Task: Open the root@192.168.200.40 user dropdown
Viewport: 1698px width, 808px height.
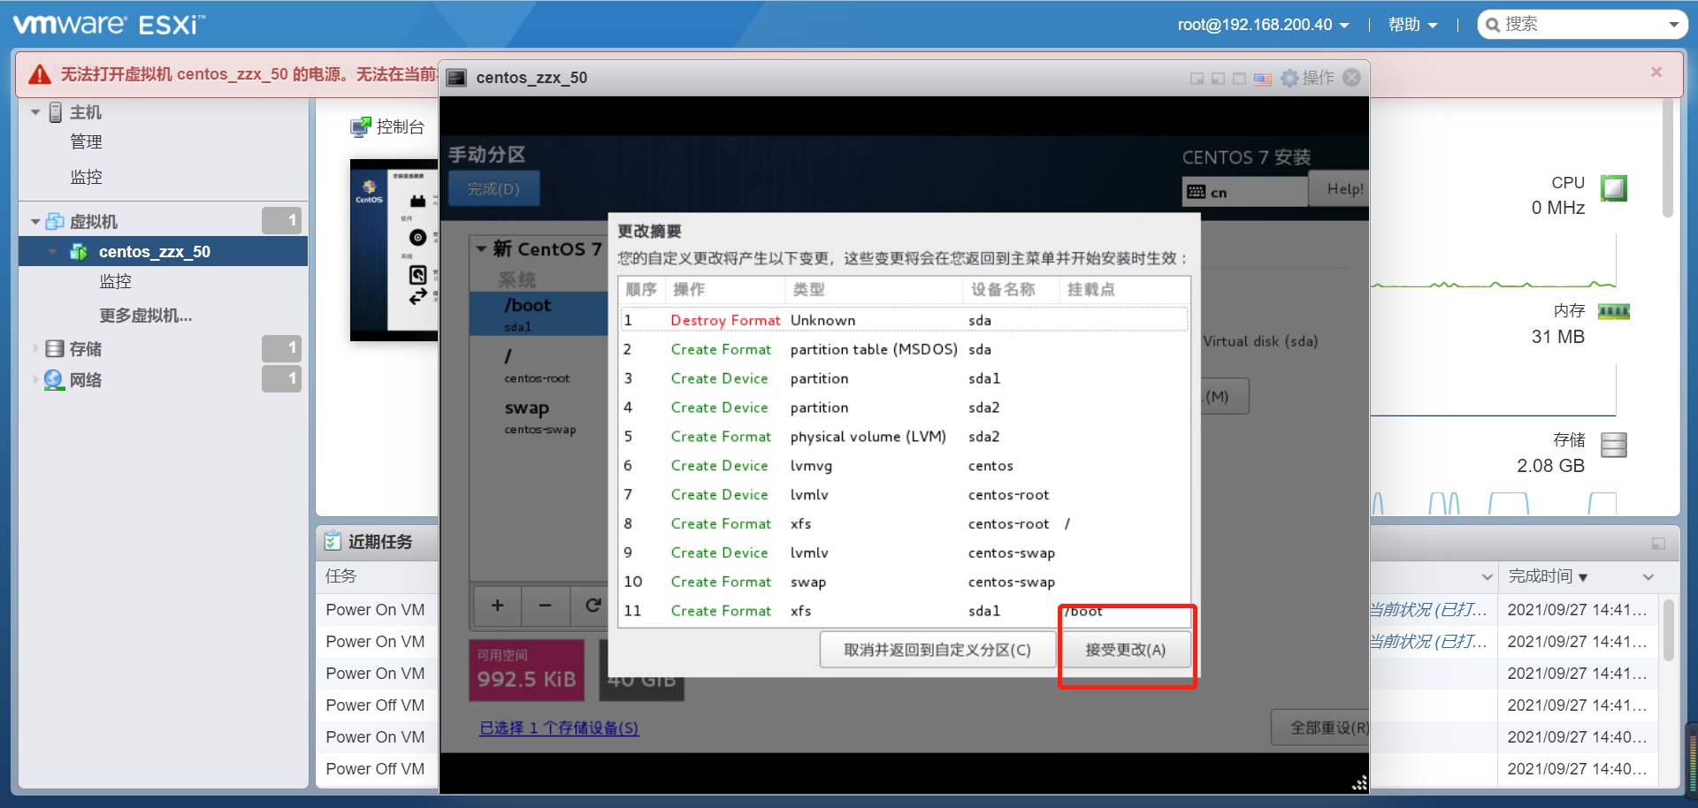Action: point(1263,25)
